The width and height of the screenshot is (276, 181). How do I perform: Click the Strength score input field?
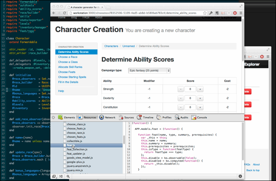pyautogui.click(x=190, y=89)
